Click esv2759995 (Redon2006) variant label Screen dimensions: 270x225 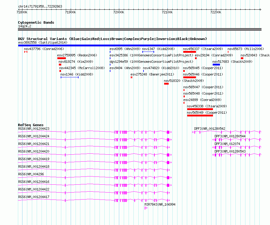(77, 55)
